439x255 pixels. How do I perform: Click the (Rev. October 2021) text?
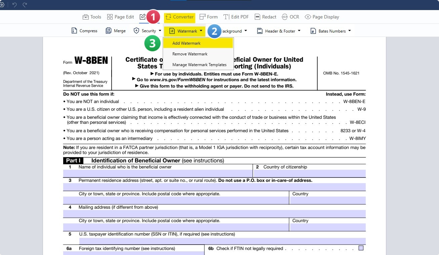81,73
